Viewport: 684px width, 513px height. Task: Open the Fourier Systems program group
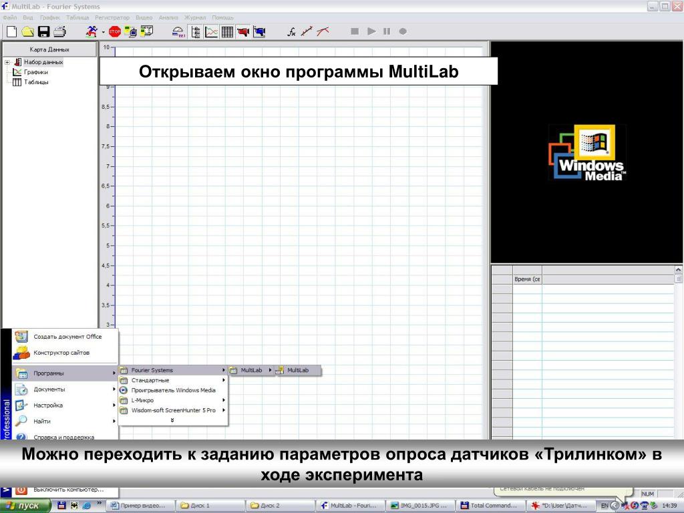[173, 370]
